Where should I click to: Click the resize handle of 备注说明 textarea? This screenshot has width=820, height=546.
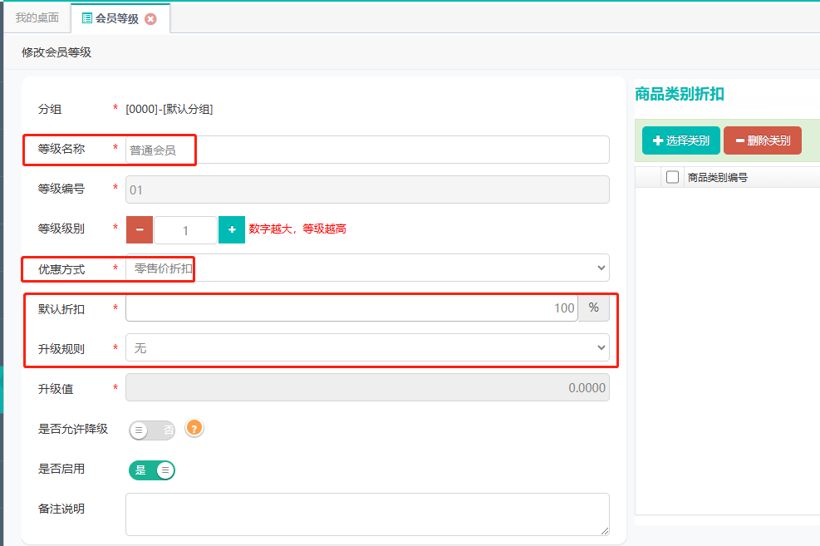click(x=605, y=531)
